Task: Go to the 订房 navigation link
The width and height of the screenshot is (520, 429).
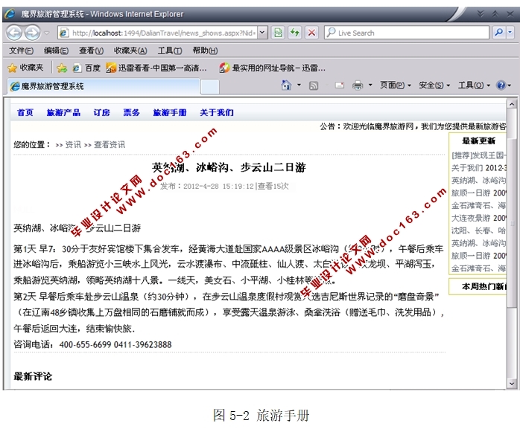Action: click(x=101, y=112)
